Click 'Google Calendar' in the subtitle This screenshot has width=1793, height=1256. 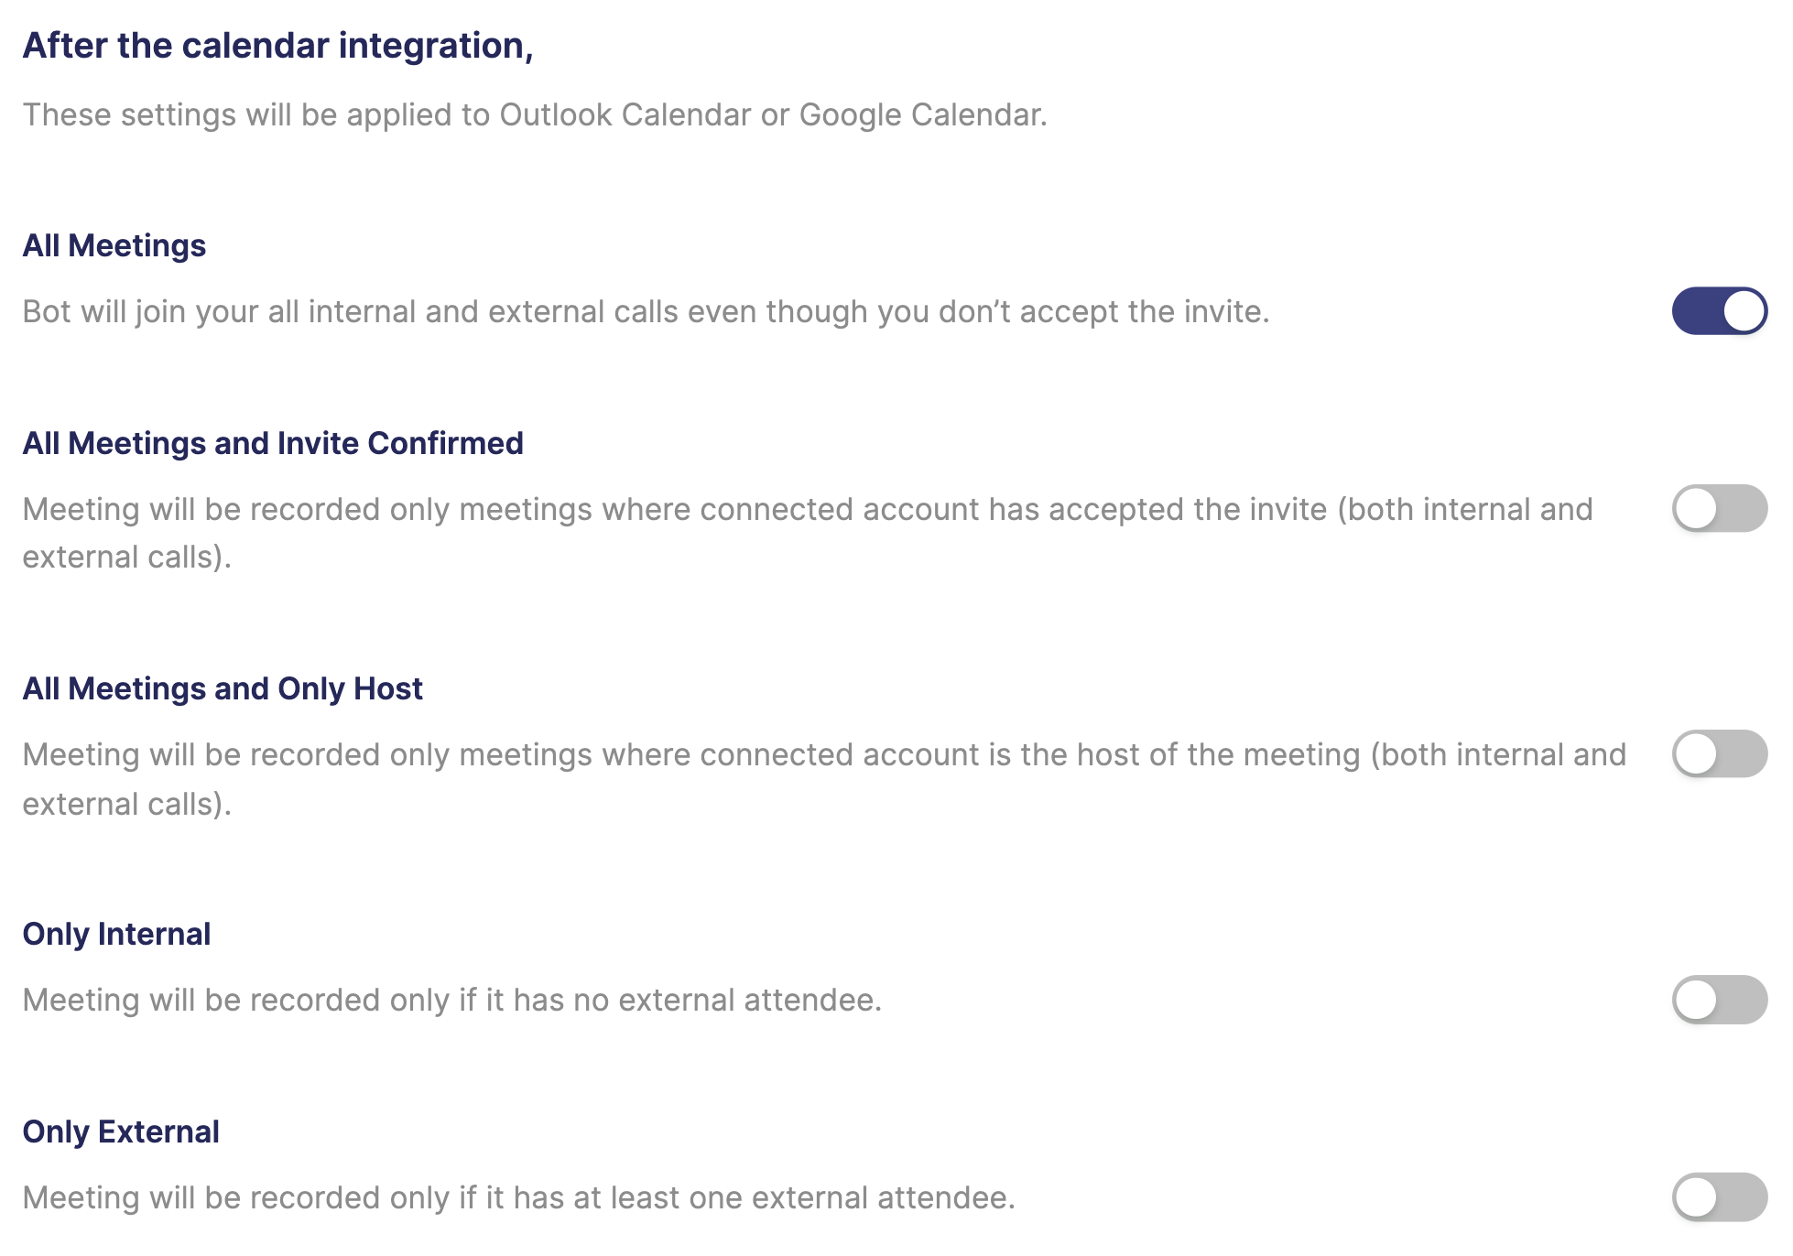tap(922, 114)
